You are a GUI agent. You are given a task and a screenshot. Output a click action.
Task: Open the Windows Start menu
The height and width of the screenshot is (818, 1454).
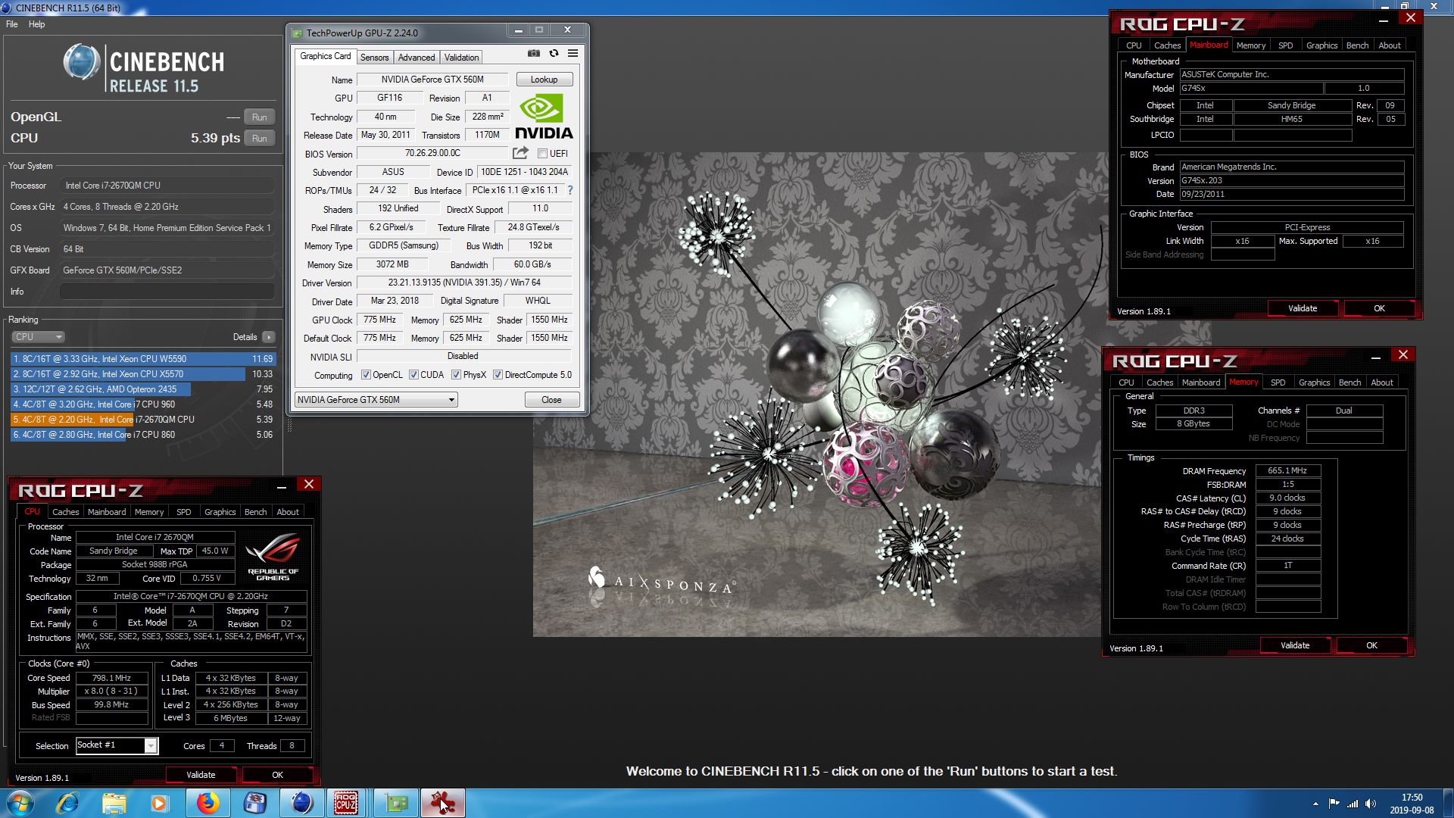pos(20,803)
